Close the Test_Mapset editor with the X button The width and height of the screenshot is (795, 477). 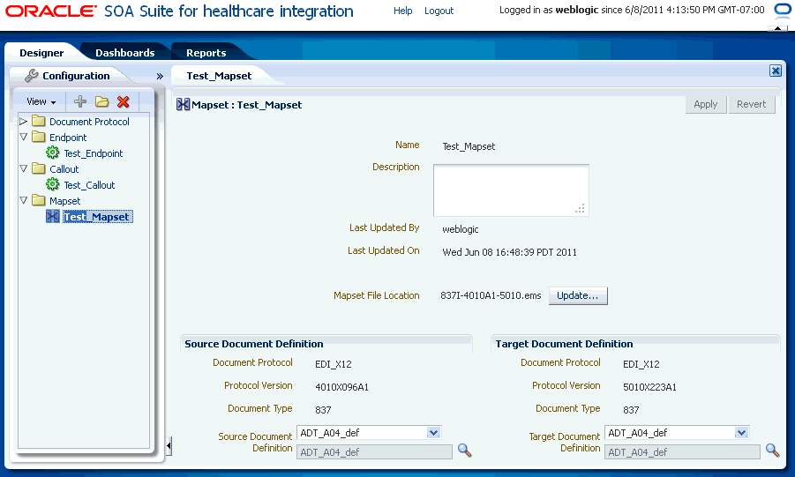point(776,71)
